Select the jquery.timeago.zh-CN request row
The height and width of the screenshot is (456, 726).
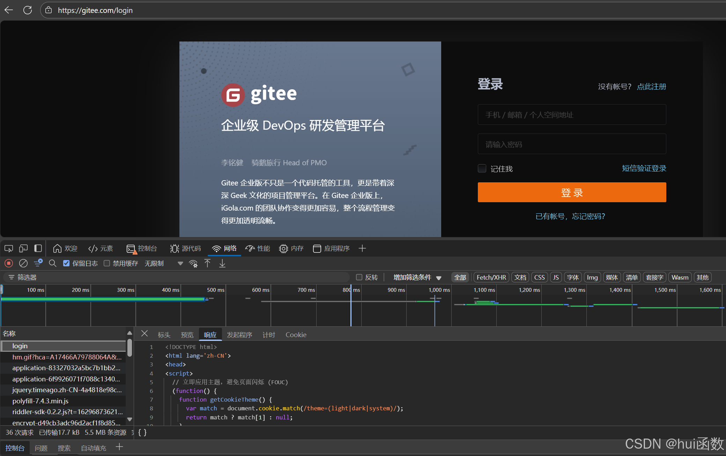(x=63, y=390)
